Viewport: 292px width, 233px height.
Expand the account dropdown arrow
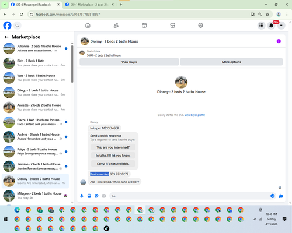(281, 26)
